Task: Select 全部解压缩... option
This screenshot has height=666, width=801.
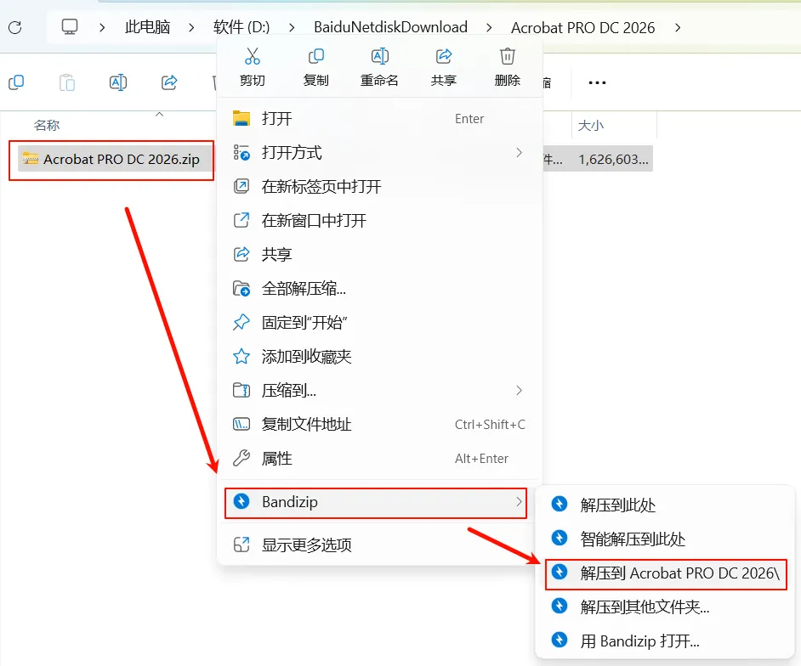Action: pyautogui.click(x=379, y=289)
